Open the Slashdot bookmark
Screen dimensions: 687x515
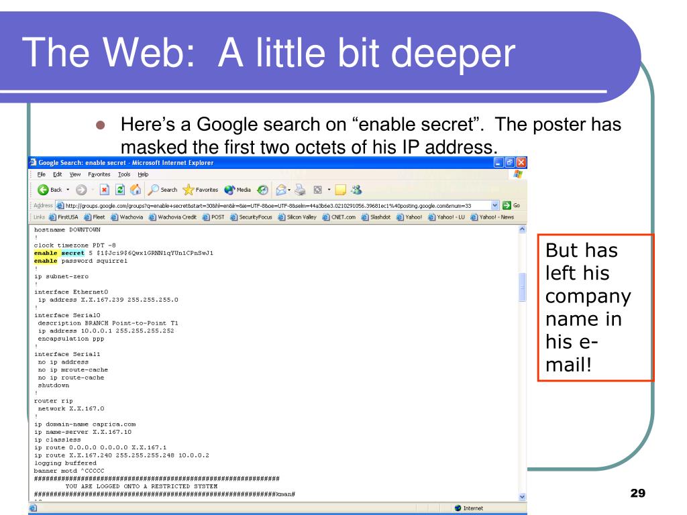point(376,217)
